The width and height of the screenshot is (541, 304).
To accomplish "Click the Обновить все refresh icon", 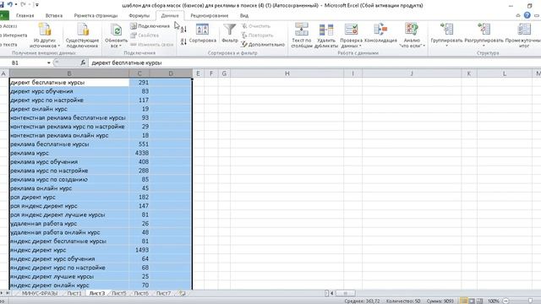I will tap(117, 30).
